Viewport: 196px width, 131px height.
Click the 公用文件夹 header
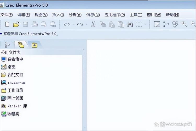[x=11, y=52]
